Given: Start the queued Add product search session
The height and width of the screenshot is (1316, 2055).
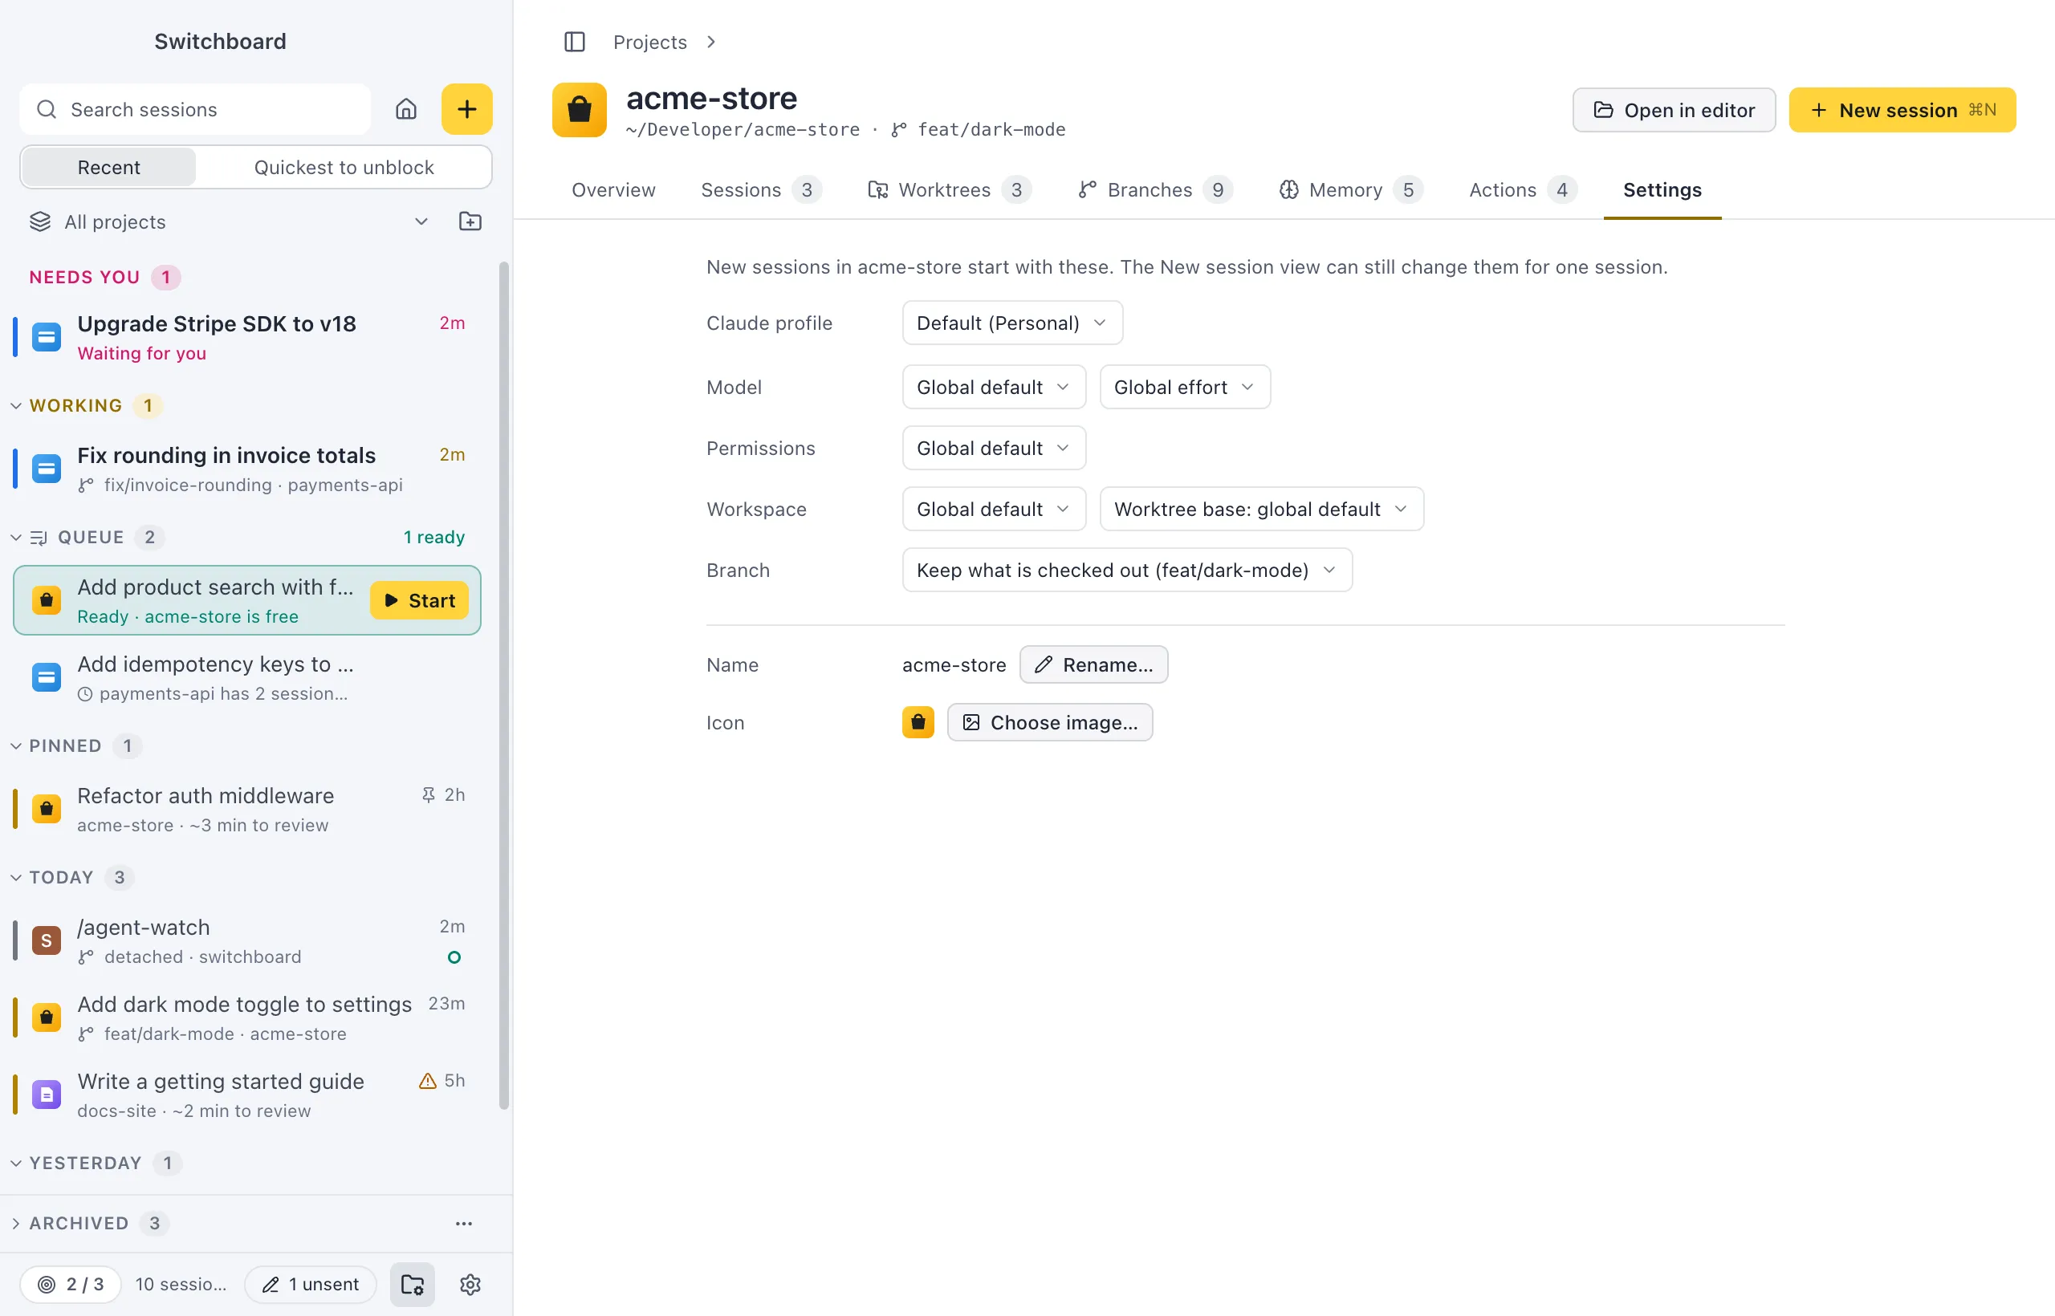Looking at the screenshot, I should (x=419, y=601).
